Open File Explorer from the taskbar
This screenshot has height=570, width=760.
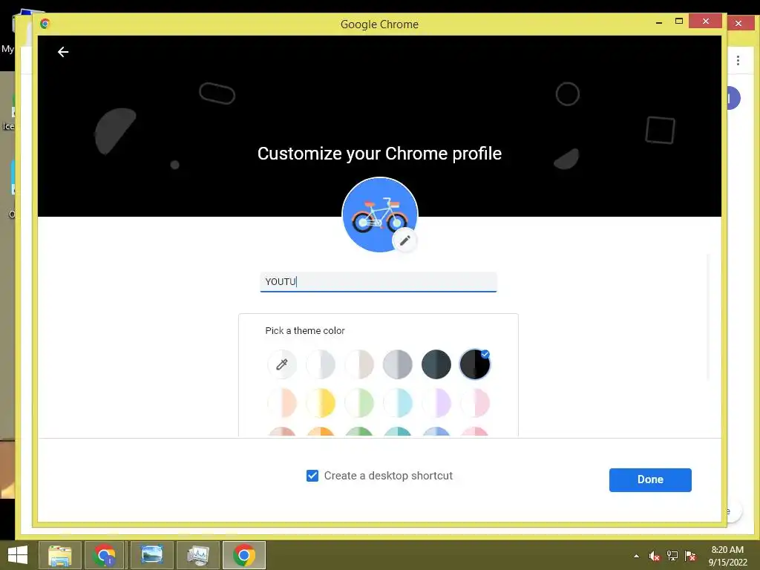pos(60,555)
